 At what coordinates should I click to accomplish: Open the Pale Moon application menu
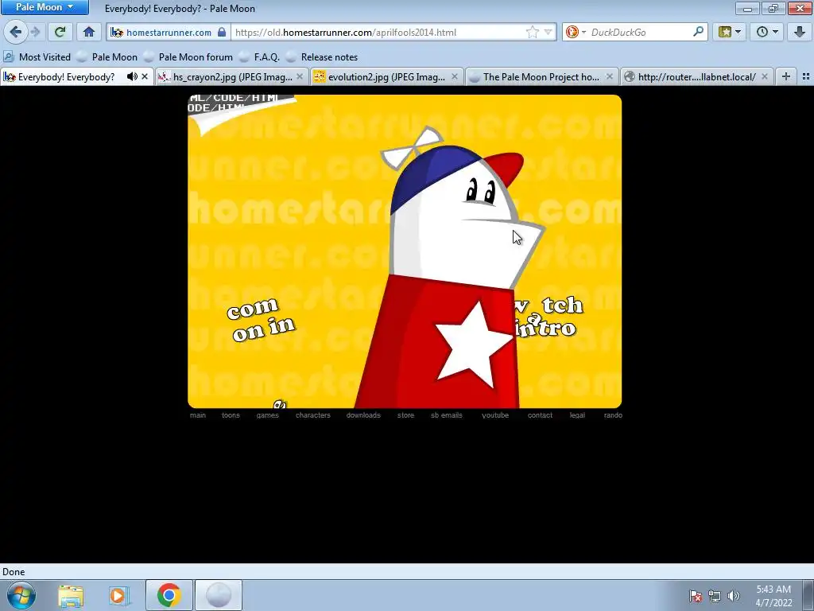(x=45, y=7)
